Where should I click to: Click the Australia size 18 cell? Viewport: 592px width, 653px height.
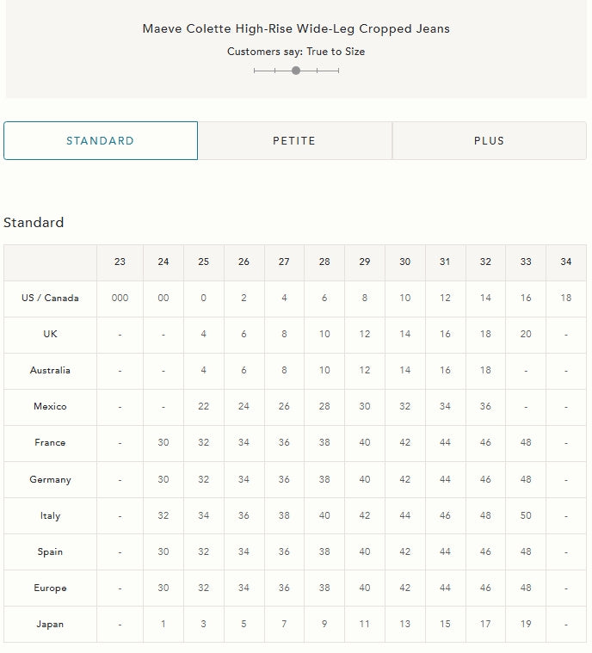(x=485, y=370)
